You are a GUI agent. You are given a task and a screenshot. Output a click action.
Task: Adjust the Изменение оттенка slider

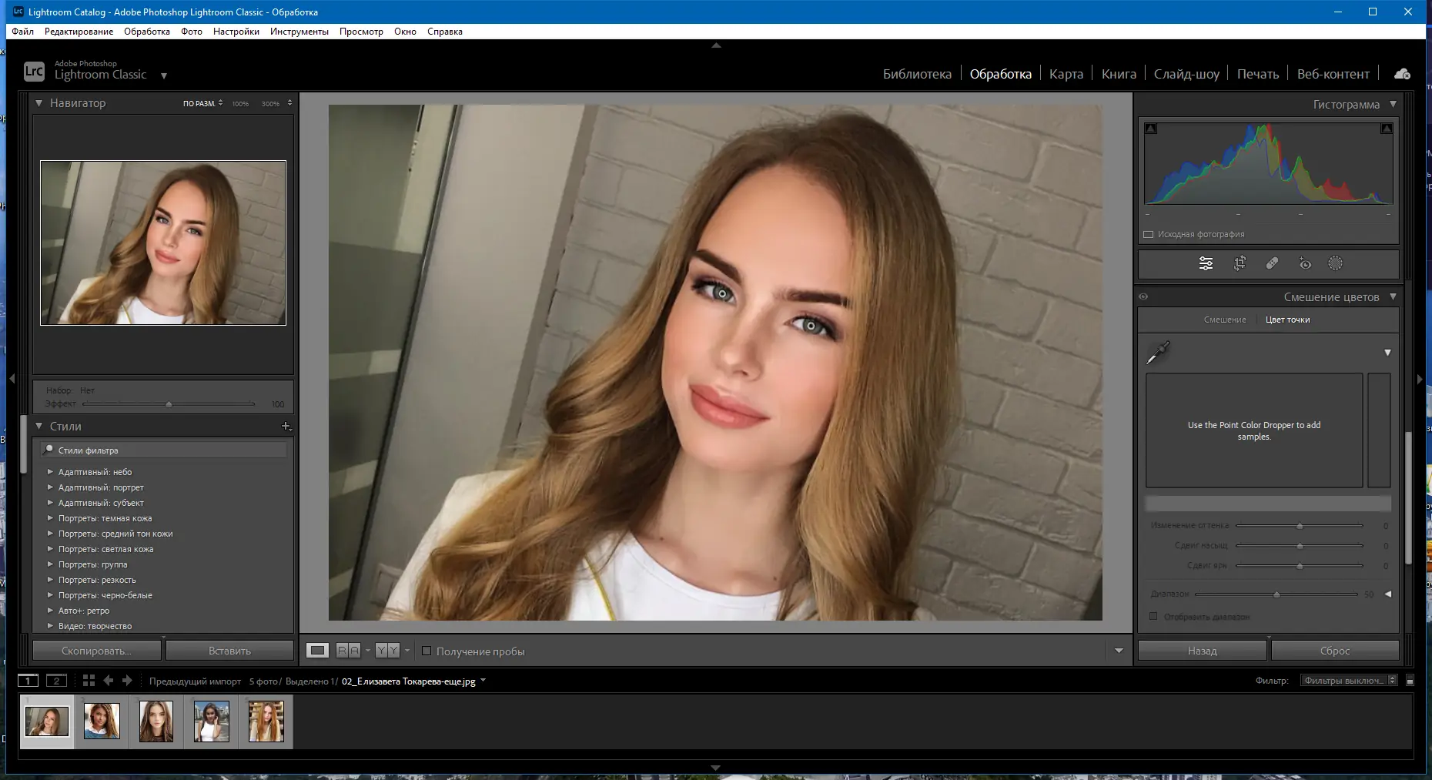click(x=1299, y=526)
